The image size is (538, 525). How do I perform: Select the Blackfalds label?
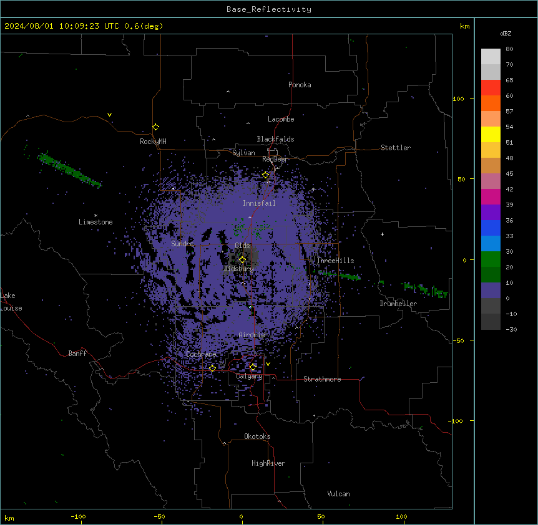[x=275, y=139]
